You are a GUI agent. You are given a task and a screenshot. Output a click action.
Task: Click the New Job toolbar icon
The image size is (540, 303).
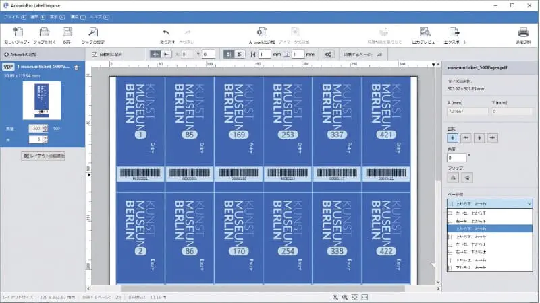18,32
